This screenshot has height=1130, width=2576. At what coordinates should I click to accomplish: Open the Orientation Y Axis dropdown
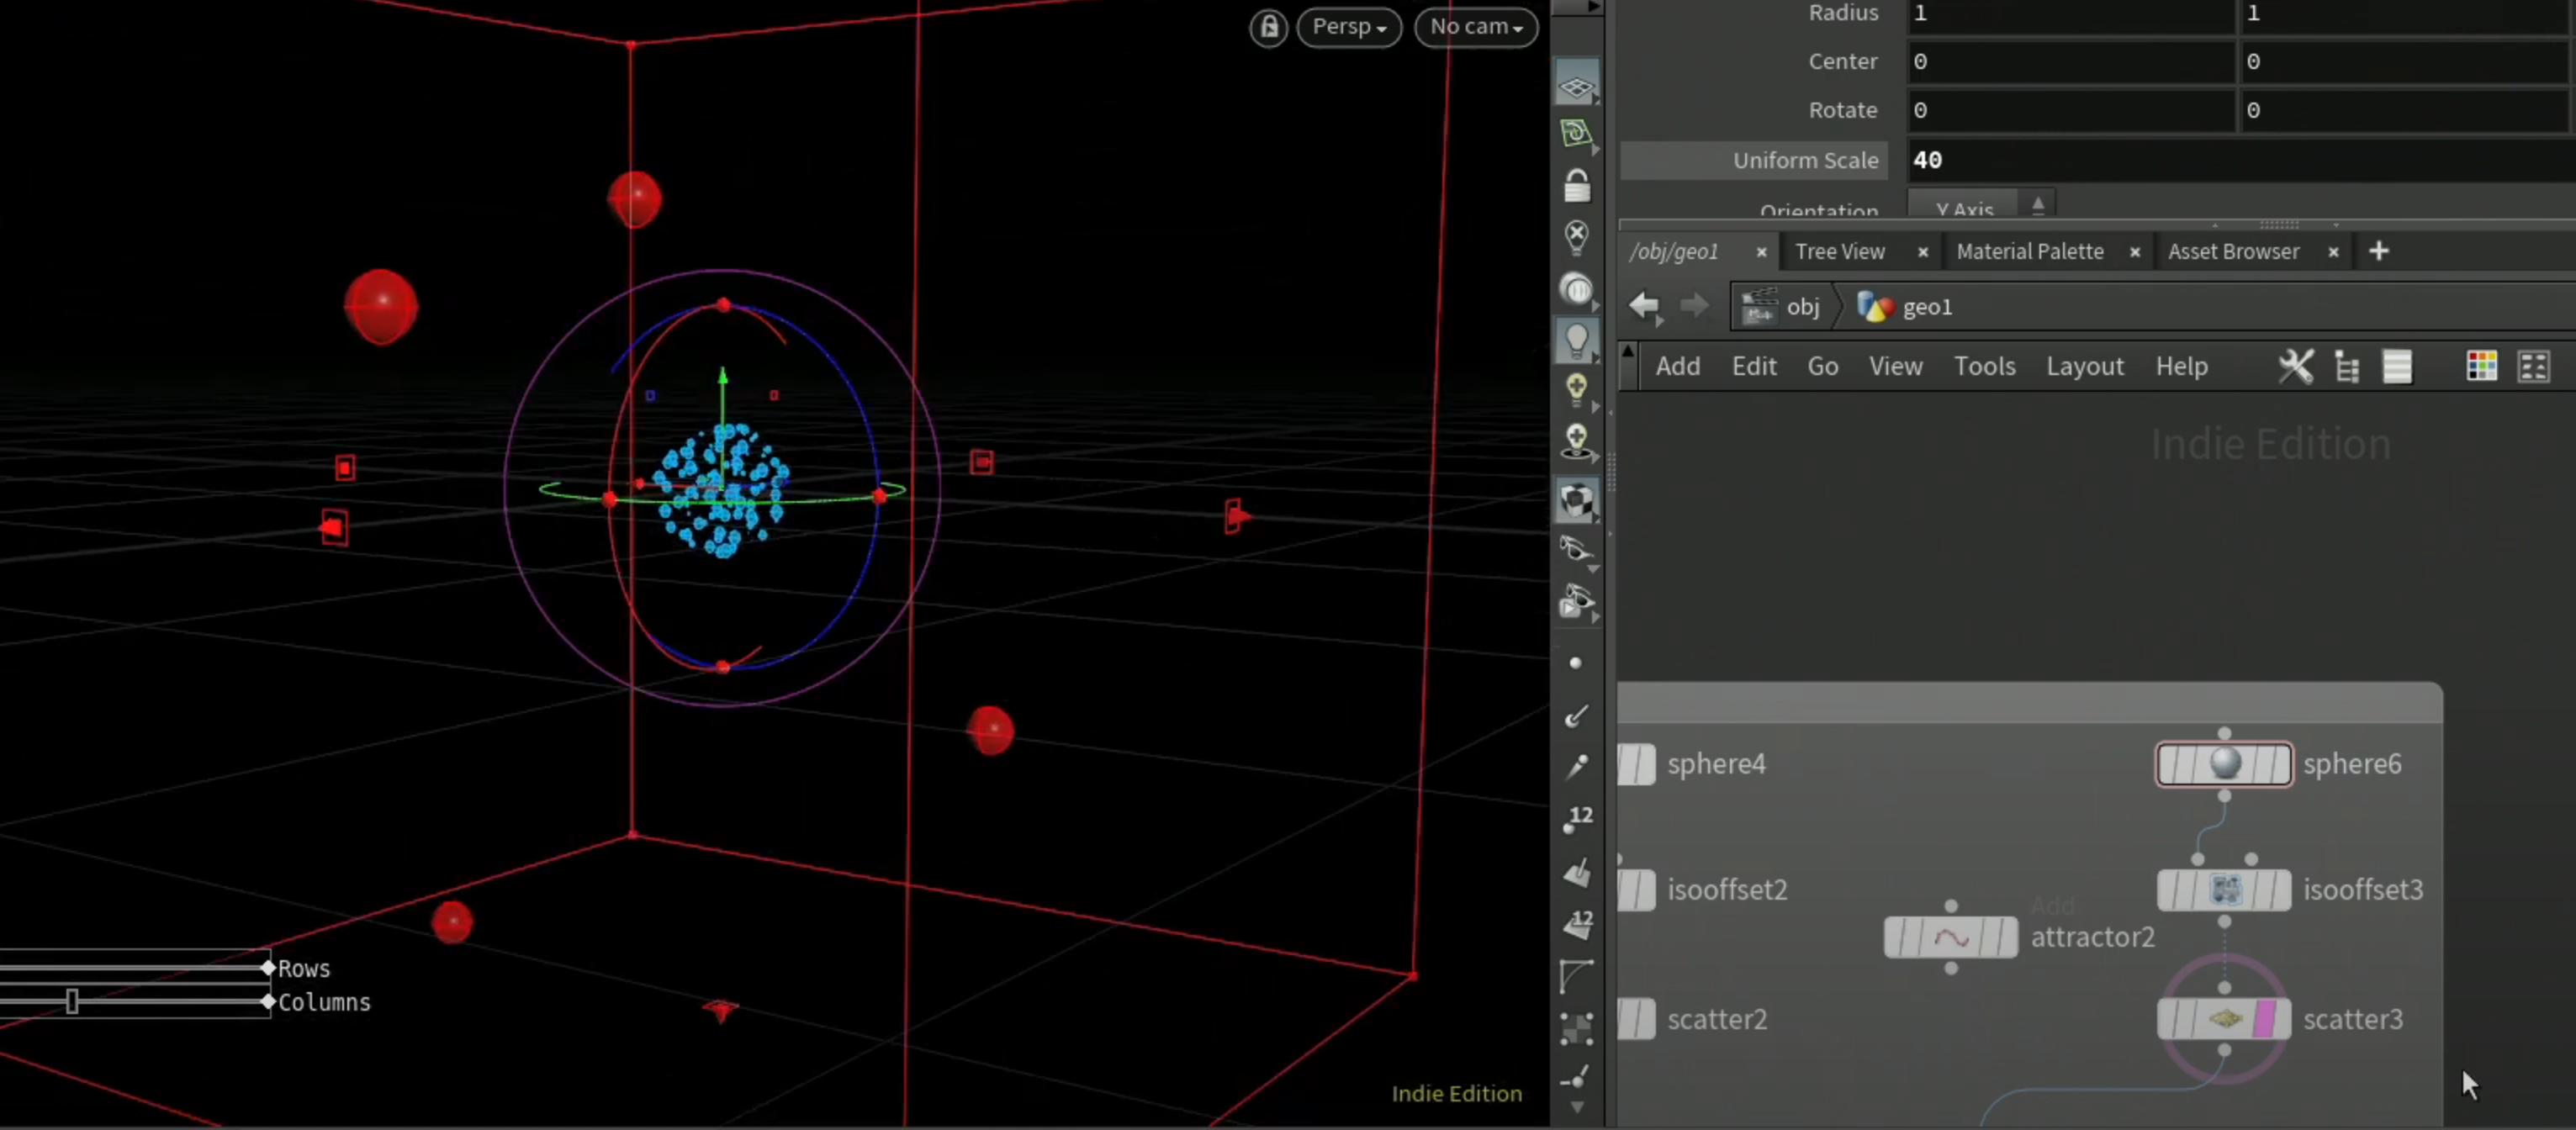(x=1981, y=204)
